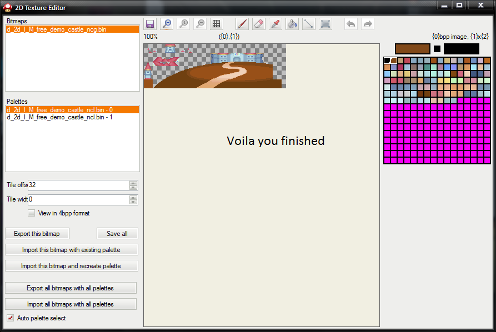Pick the black first swatch in palette grid
The width and height of the screenshot is (496, 332).
(x=387, y=61)
